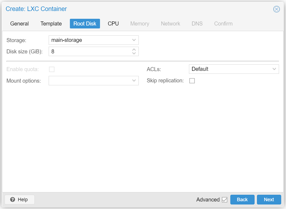Viewport: 286px width, 209px height.
Task: Switch to the General tab
Action: coord(19,24)
